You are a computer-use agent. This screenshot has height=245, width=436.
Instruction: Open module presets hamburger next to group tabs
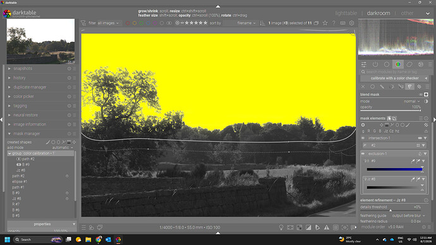pos(430,64)
